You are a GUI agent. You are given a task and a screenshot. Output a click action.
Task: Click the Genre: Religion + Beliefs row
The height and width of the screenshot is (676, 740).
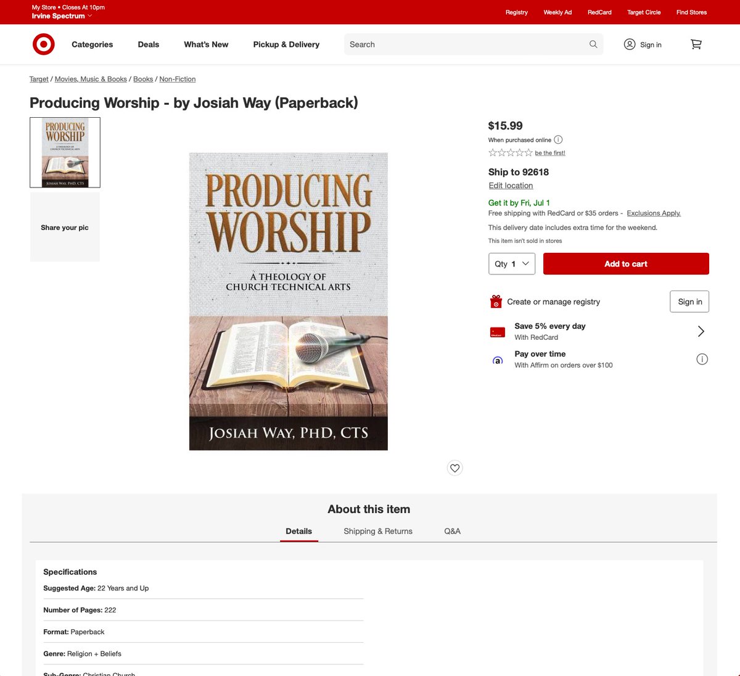coord(203,654)
